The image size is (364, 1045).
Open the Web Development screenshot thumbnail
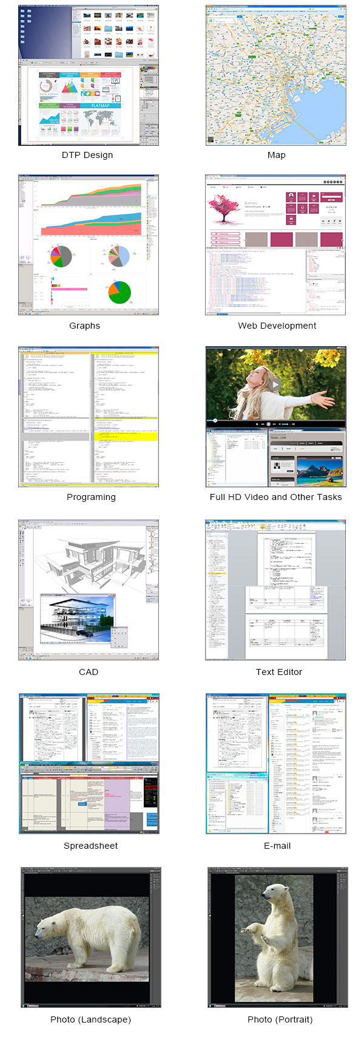coord(276,245)
